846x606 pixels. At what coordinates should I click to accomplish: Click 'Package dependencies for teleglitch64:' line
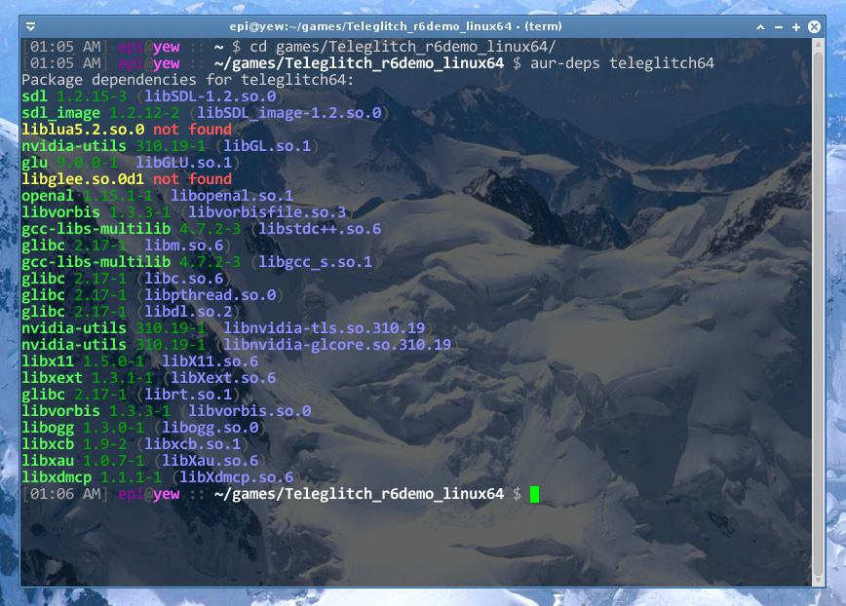188,80
